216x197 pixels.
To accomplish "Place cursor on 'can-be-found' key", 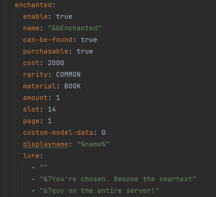I will point(48,40).
